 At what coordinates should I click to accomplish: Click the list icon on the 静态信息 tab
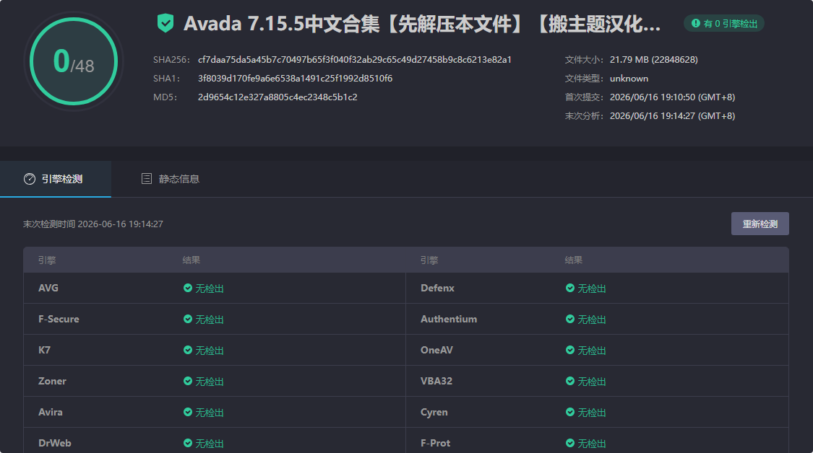147,179
